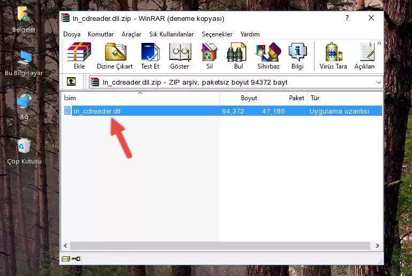This screenshot has width=412, height=276.
Task: Open the Komutlar menu
Action: click(101, 34)
